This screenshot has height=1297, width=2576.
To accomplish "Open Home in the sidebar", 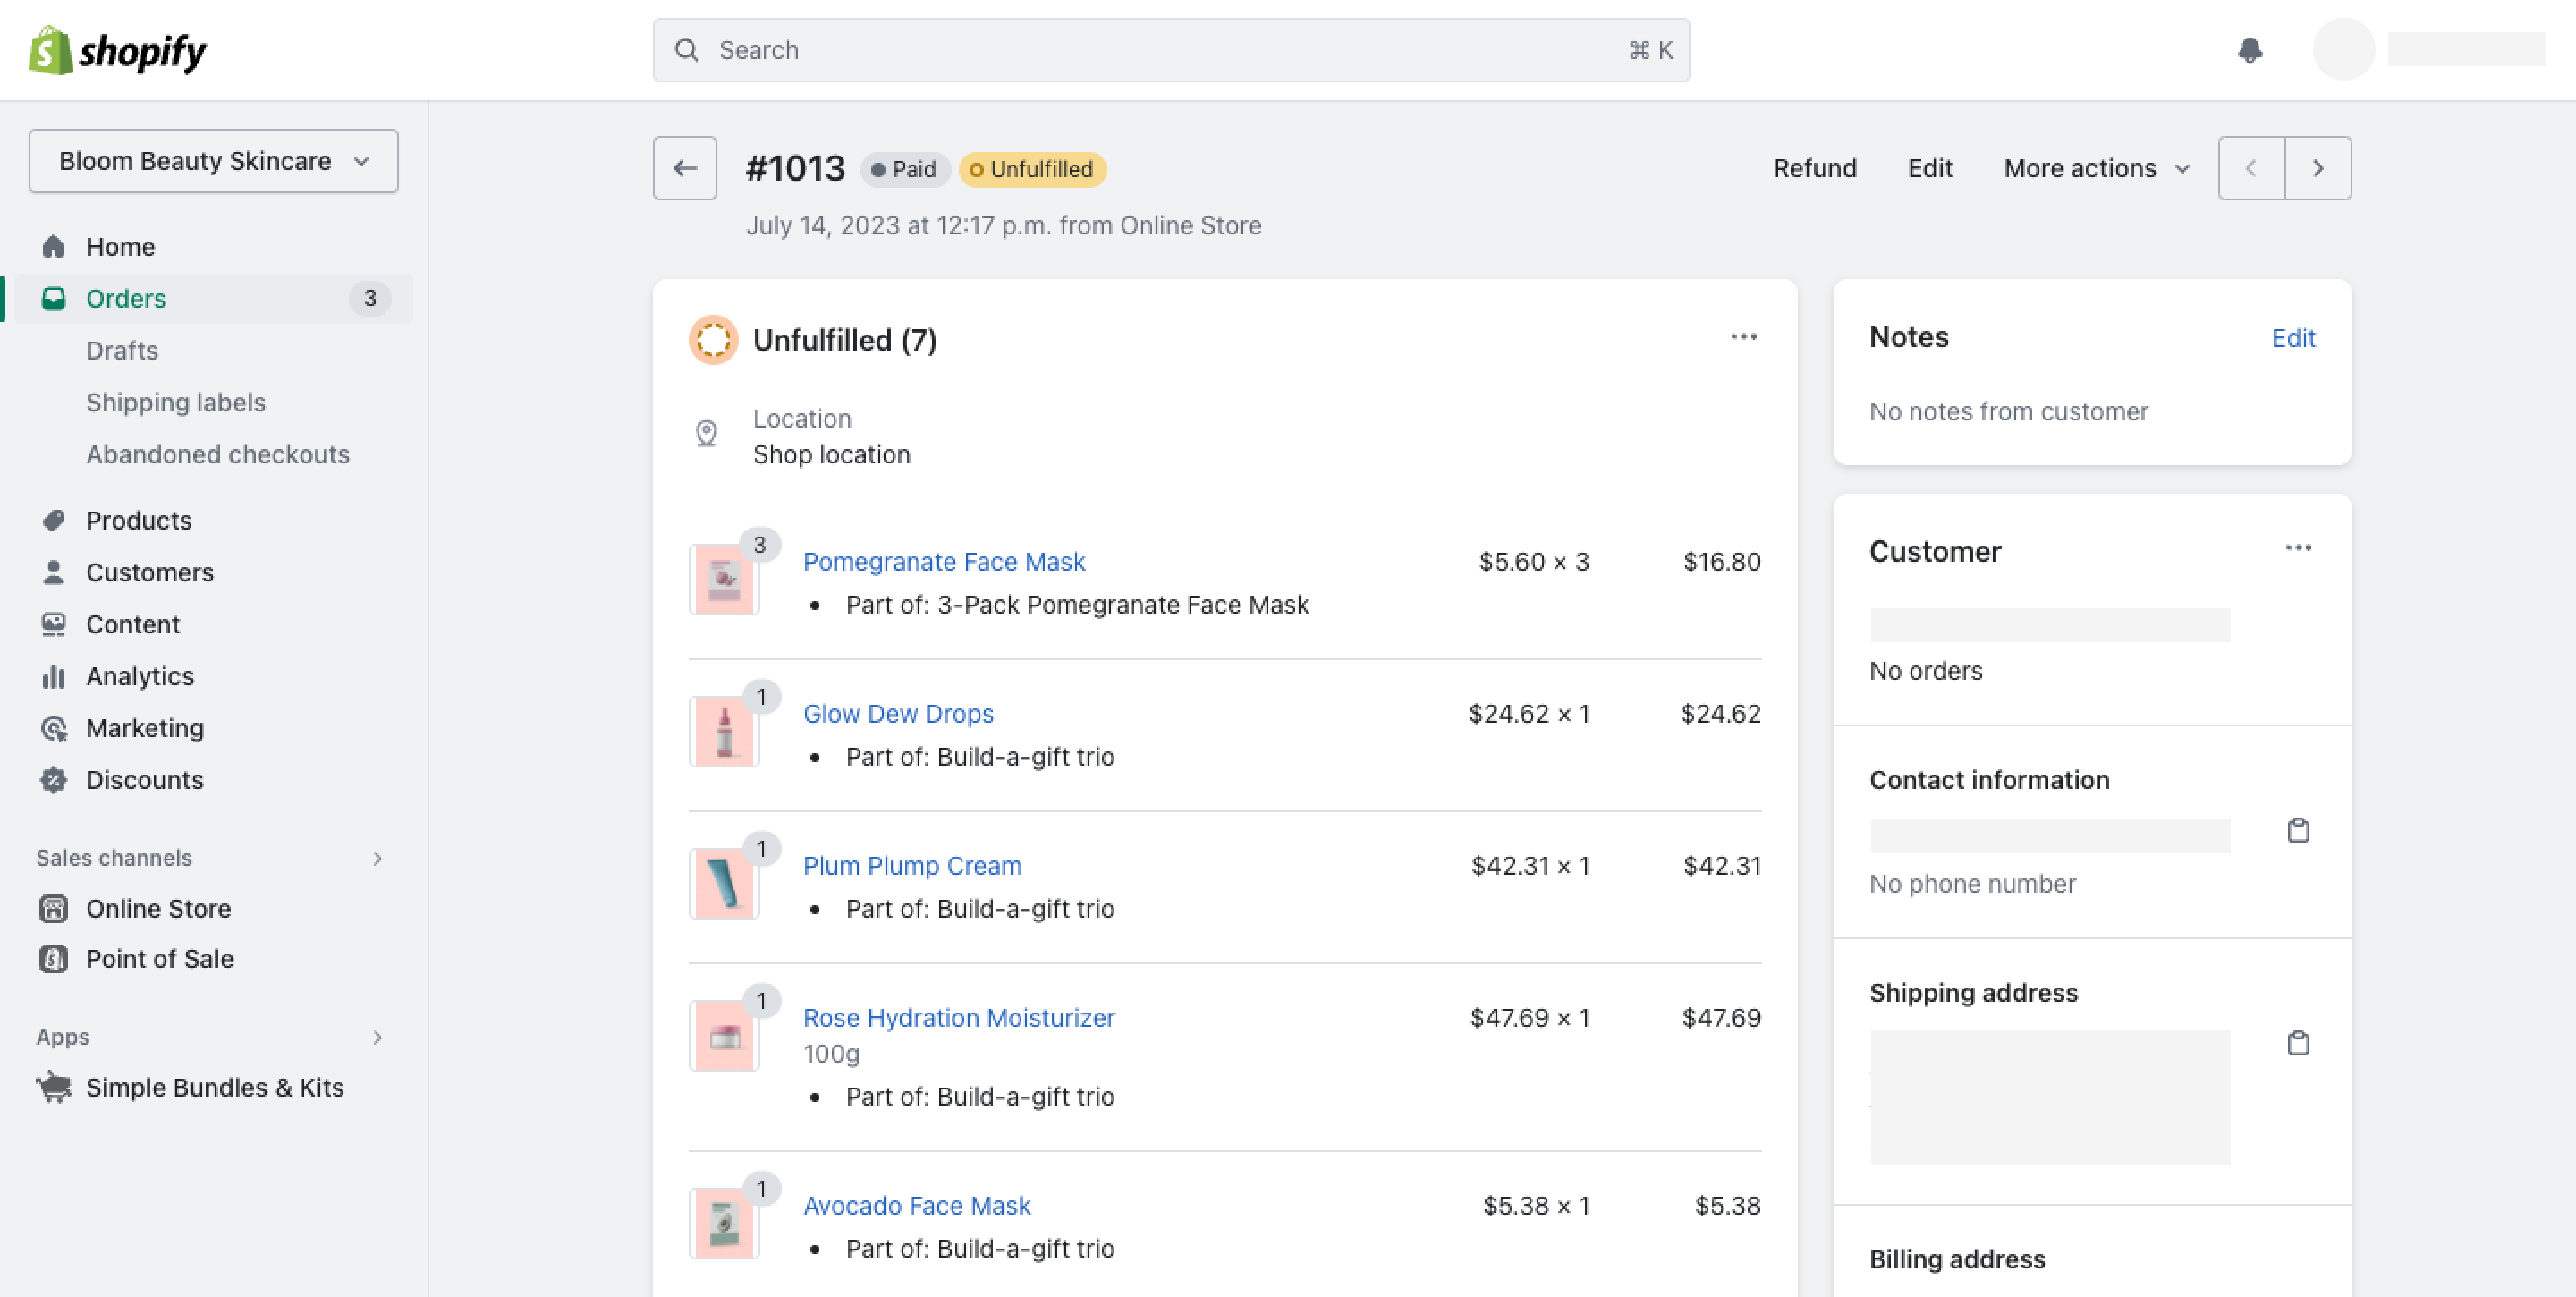I will pos(120,246).
